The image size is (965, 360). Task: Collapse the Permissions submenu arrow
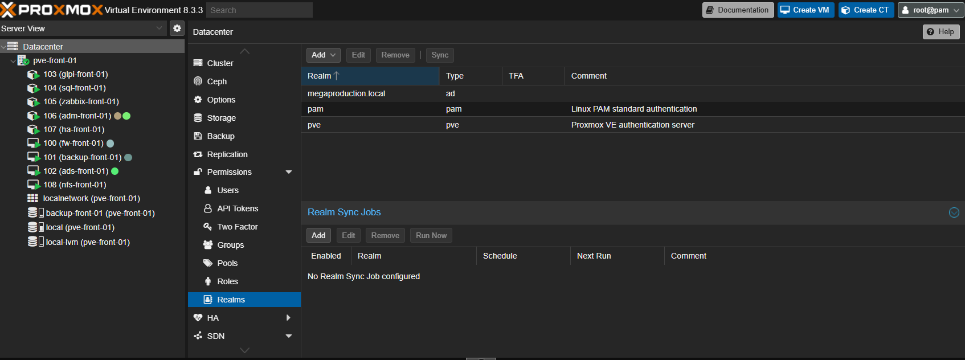click(x=289, y=172)
